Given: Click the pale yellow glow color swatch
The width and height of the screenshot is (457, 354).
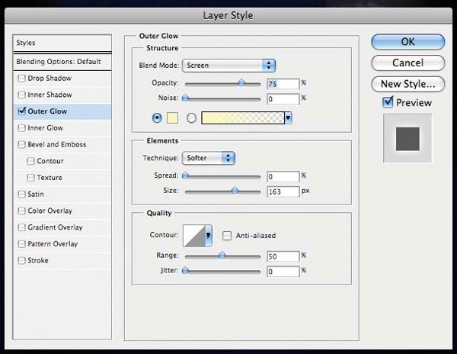Looking at the screenshot, I should (x=172, y=118).
